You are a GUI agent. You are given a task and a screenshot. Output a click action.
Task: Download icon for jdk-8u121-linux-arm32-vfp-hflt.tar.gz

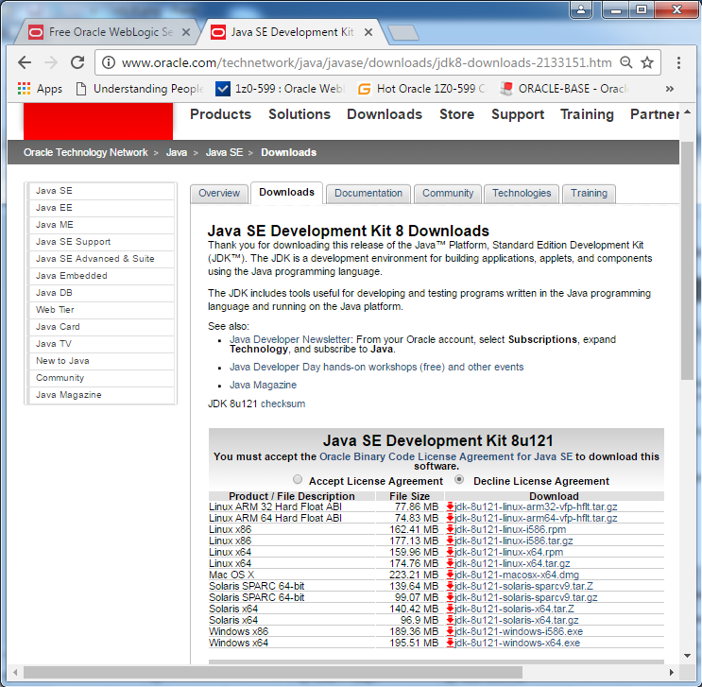450,507
